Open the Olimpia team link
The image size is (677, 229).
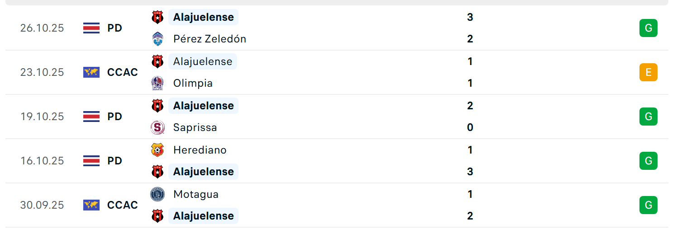click(193, 83)
